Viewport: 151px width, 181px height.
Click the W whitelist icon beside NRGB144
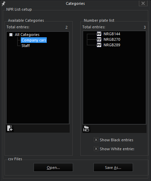click(x=99, y=34)
